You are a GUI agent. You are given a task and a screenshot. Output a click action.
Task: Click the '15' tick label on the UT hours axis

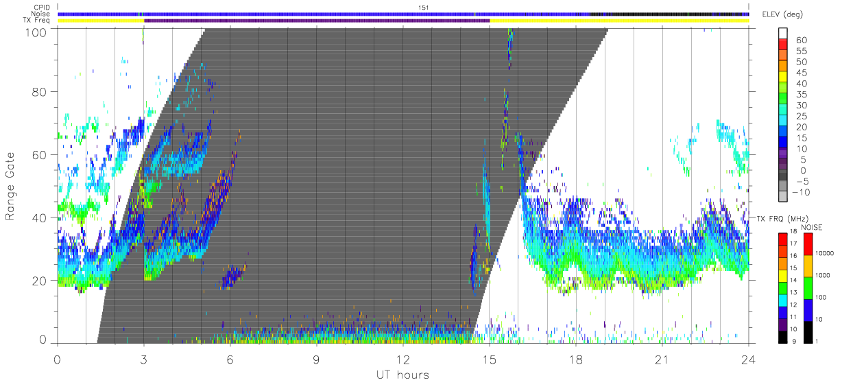click(x=489, y=359)
